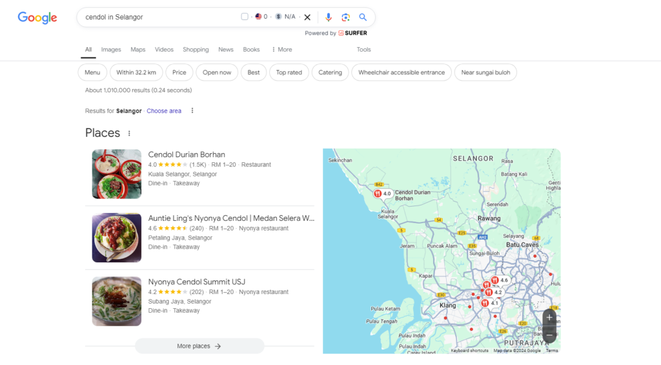Open the Price filter chip

(x=179, y=72)
